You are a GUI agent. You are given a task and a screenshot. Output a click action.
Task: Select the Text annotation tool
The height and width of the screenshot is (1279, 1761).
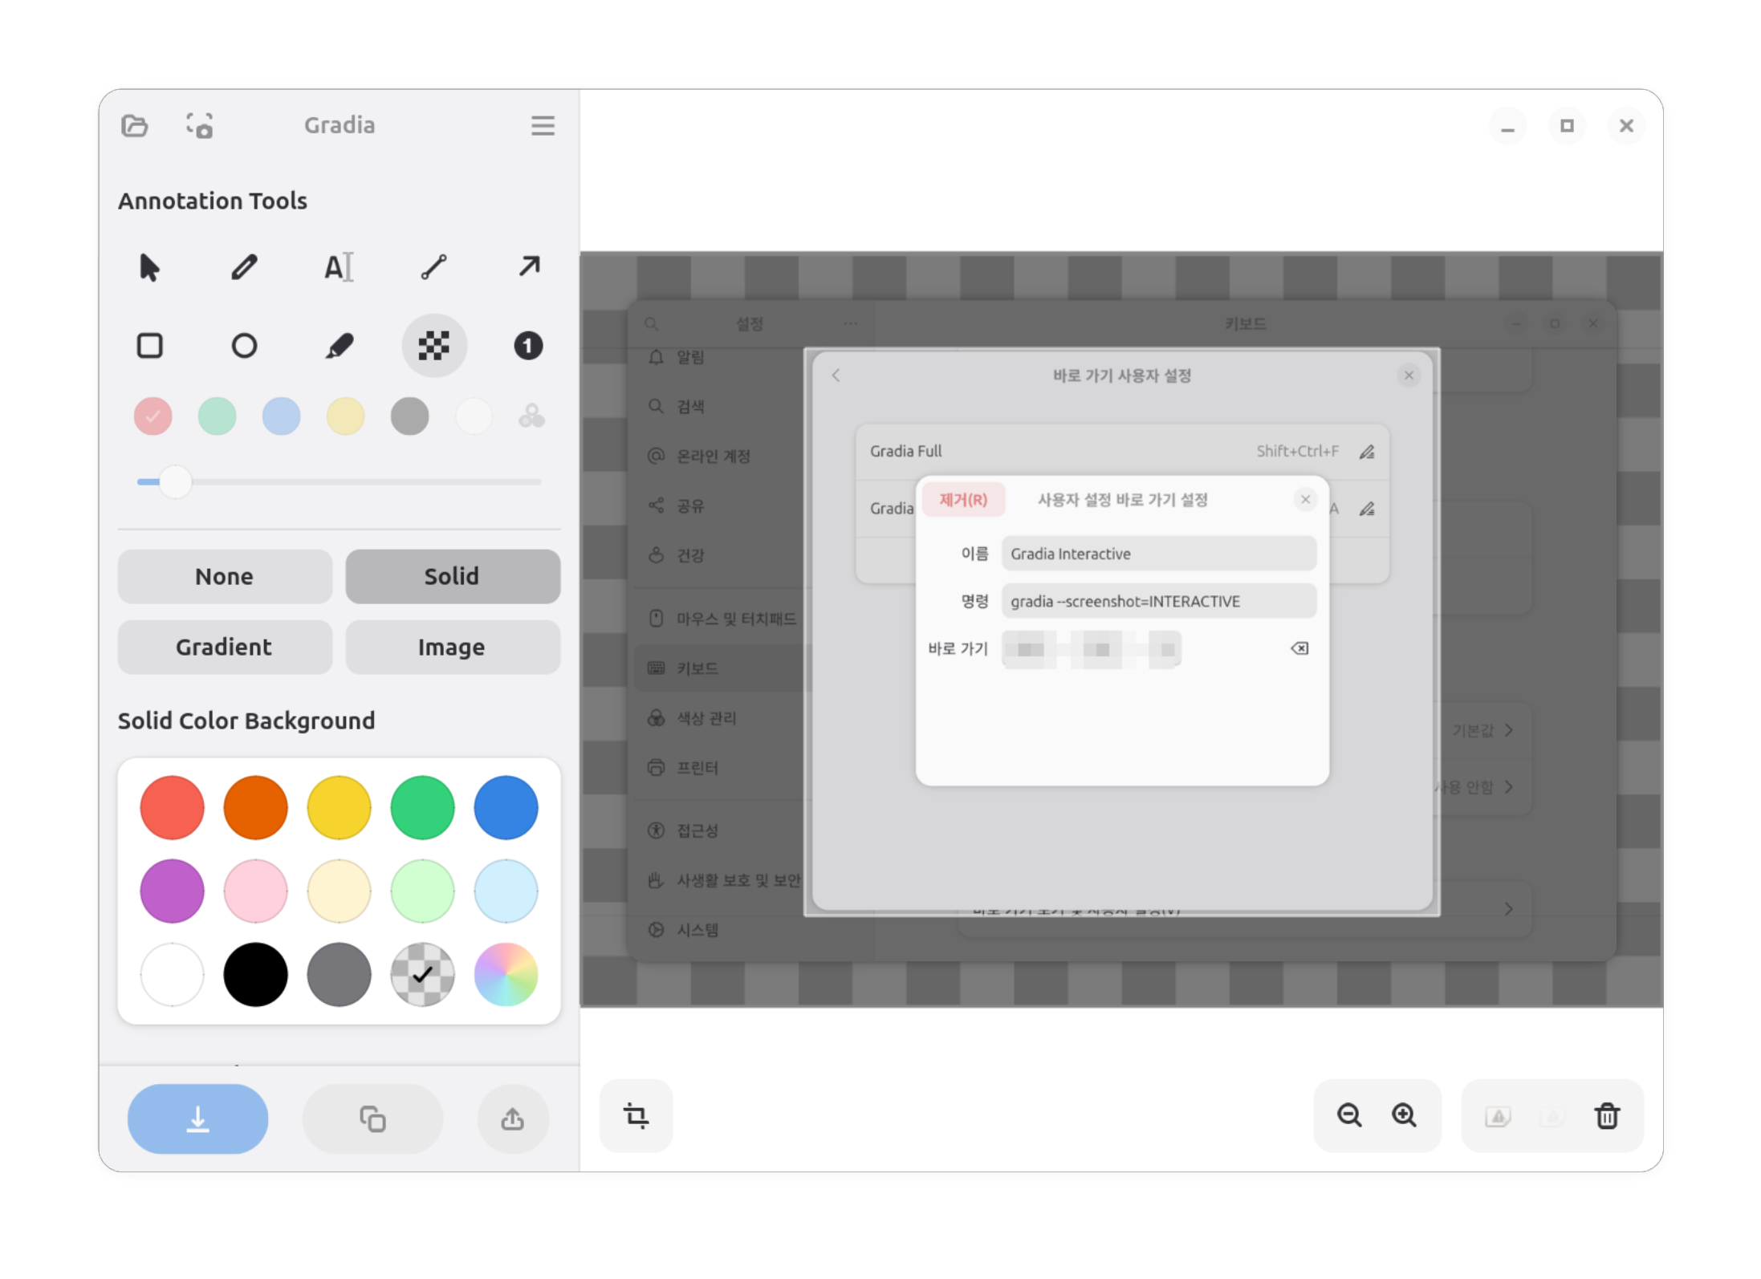click(339, 267)
